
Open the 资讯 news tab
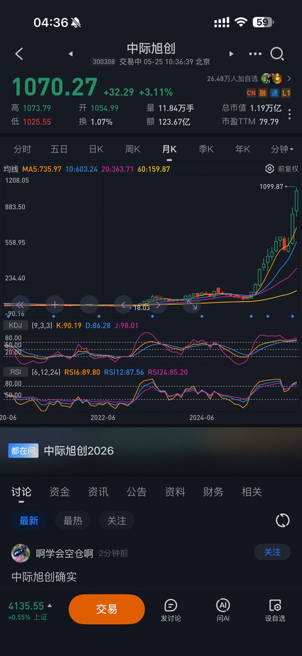(98, 492)
